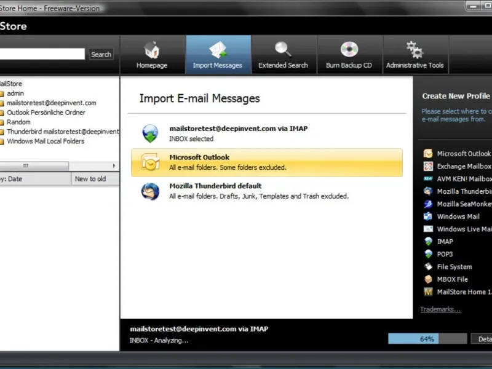This screenshot has width=492, height=369.
Task: Click the Search button
Action: click(x=101, y=54)
